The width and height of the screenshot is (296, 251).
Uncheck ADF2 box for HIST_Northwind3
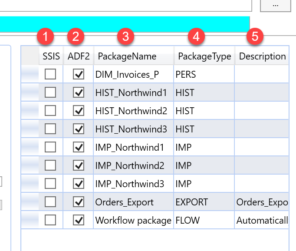point(79,129)
